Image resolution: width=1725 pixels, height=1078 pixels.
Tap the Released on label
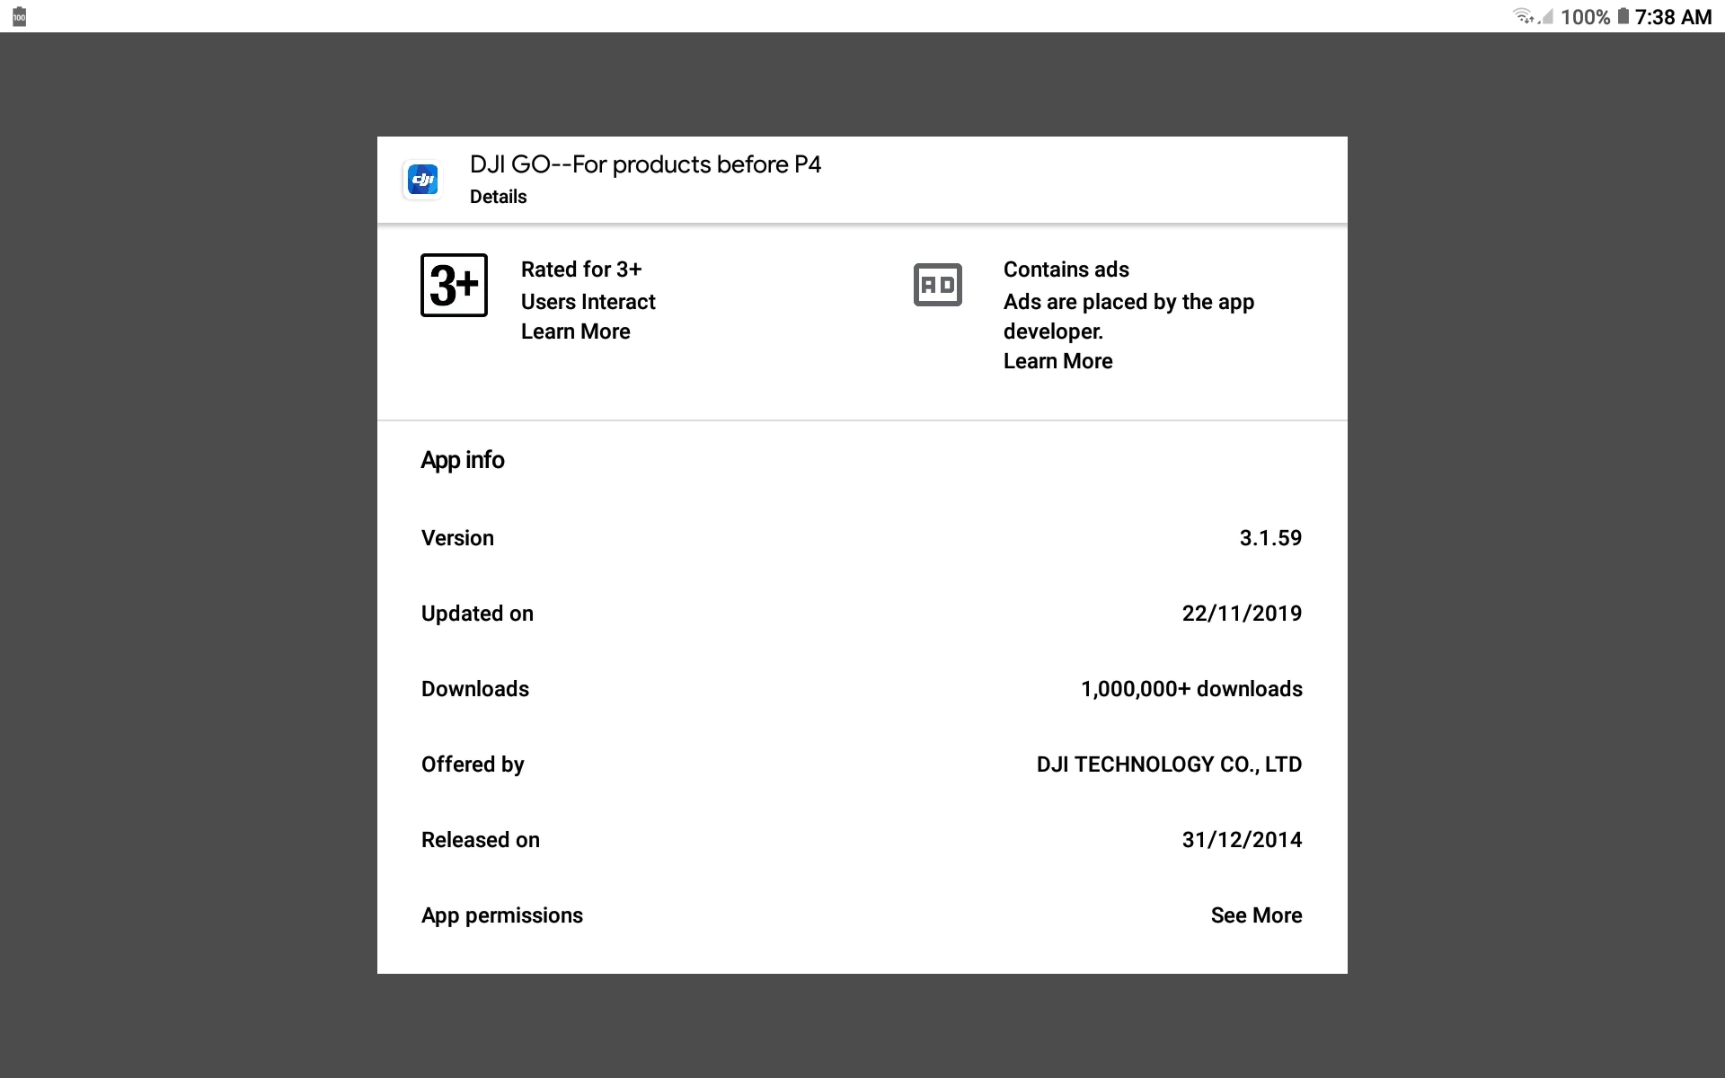(480, 840)
